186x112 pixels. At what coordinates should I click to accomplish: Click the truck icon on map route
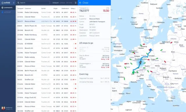click(140, 62)
